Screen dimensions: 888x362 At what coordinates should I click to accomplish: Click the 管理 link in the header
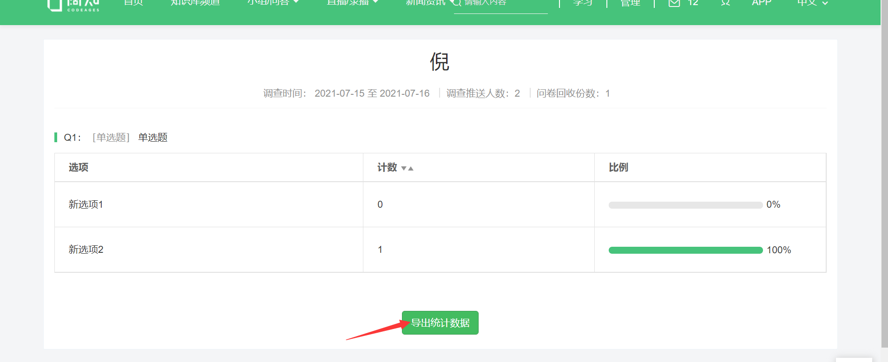tap(630, 3)
